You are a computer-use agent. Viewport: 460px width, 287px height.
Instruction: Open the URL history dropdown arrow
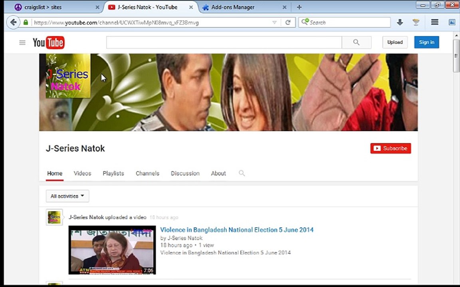click(x=274, y=23)
